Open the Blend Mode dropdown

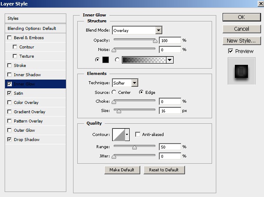[x=158, y=30]
